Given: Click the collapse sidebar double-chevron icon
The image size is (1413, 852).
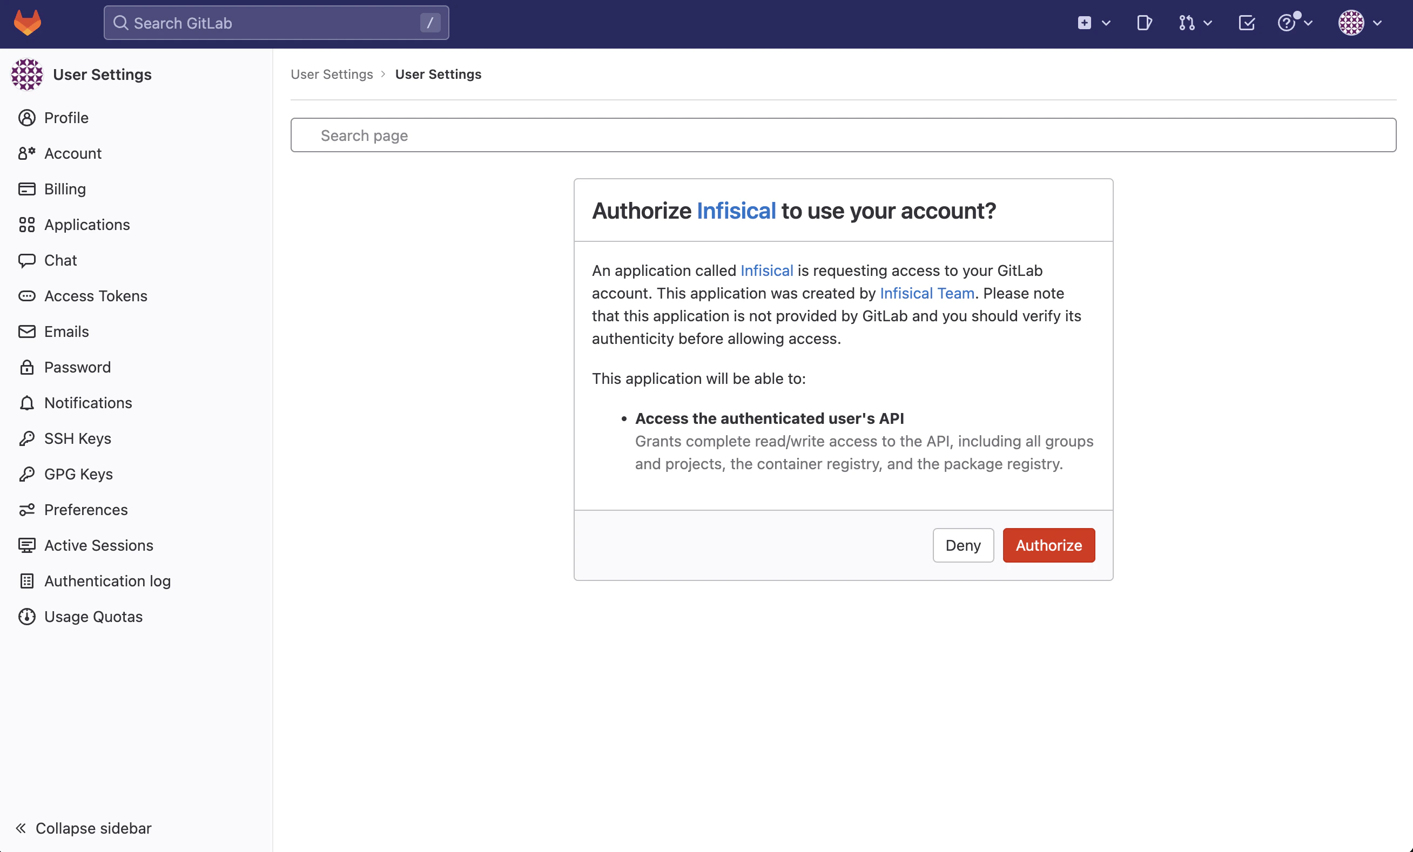Looking at the screenshot, I should pos(21,828).
